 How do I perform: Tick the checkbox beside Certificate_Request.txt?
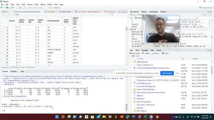click(131, 77)
